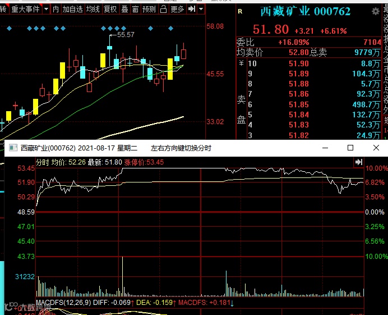Screen dimensions: 388x315
Task: Click the 委比 +16.09% value
Action: pyautogui.click(x=294, y=42)
